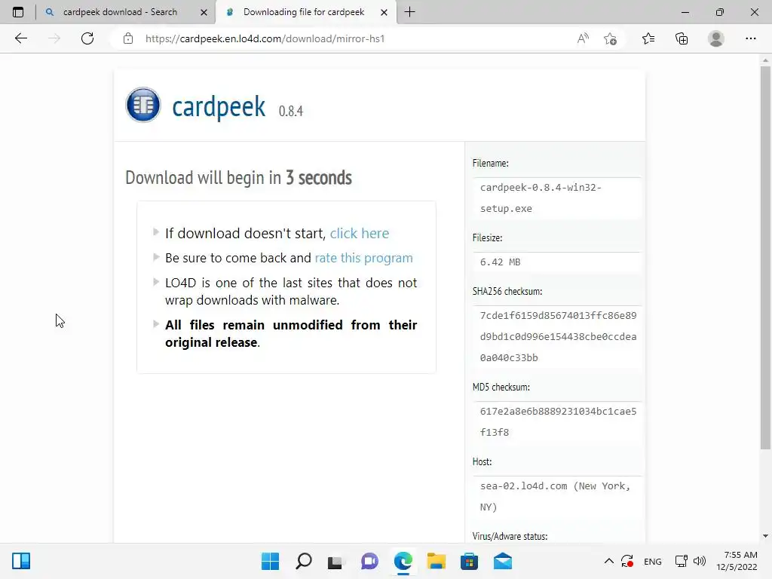Click the SHA256 checksum value
Viewport: 772px width, 579px height.
558,337
